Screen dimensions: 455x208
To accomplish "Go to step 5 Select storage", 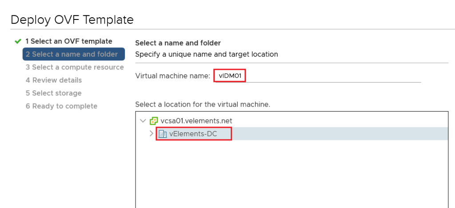I will (53, 93).
